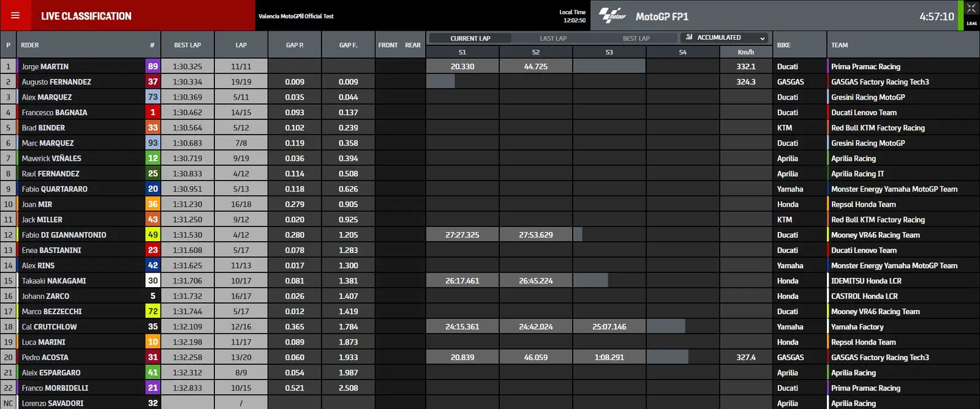980x409 pixels.
Task: Click the exit fullscreen icon
Action: [x=971, y=8]
